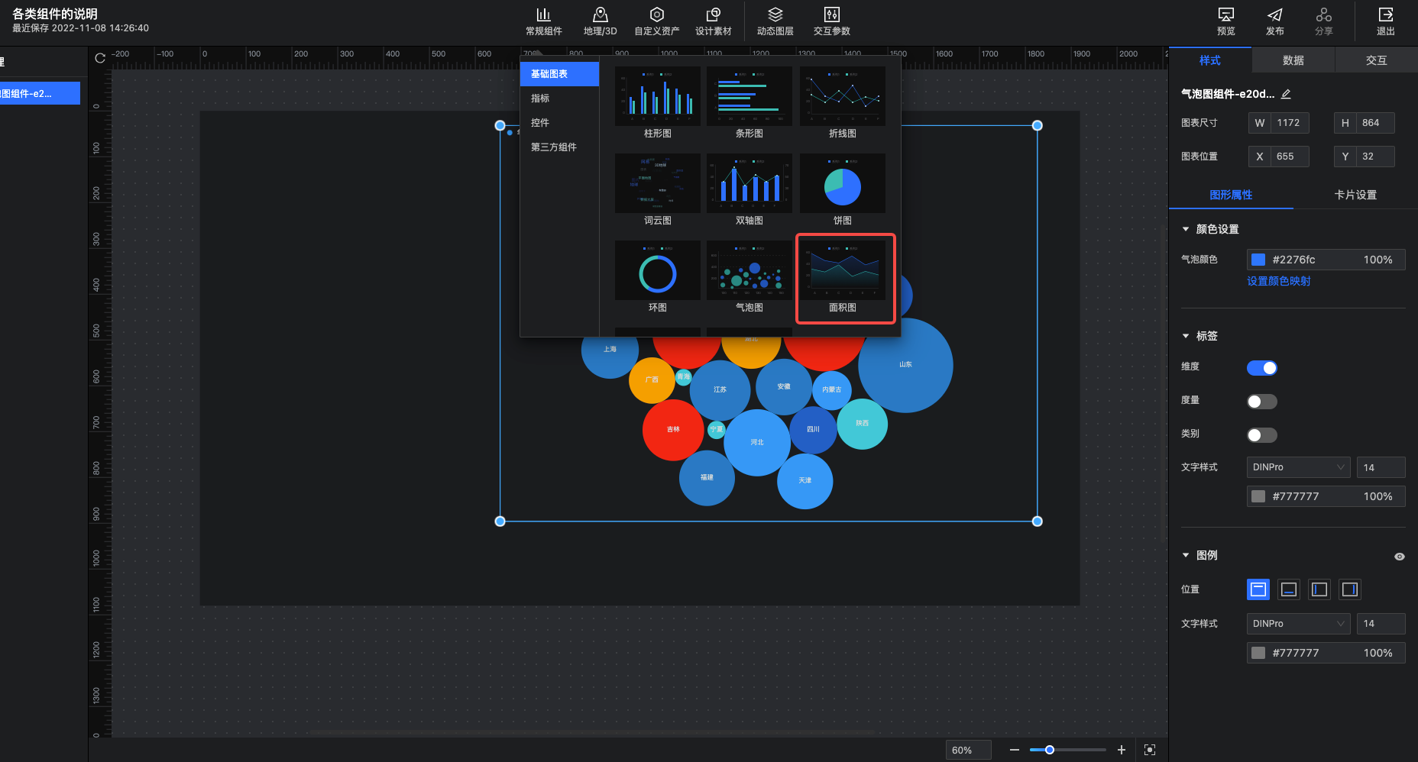Edit component name with pencil icon
The height and width of the screenshot is (762, 1418).
[1286, 94]
